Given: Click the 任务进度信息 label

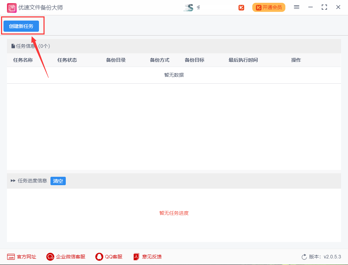Looking at the screenshot, I should click(x=32, y=181).
